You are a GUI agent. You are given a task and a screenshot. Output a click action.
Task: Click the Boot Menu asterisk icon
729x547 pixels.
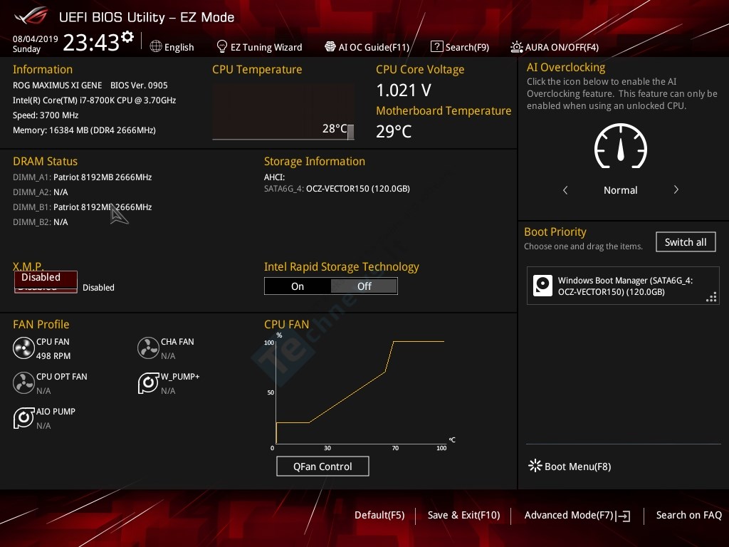pyautogui.click(x=535, y=466)
